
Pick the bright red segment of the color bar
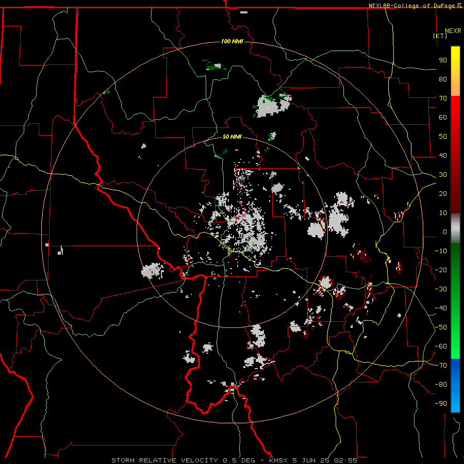(x=455, y=107)
